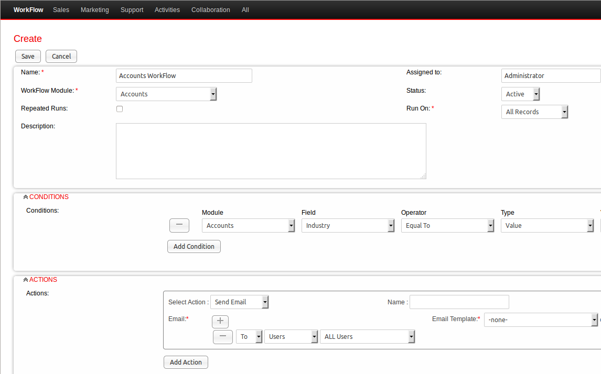Open the Sales menu
Viewport: 601px width, 374px height.
61,10
